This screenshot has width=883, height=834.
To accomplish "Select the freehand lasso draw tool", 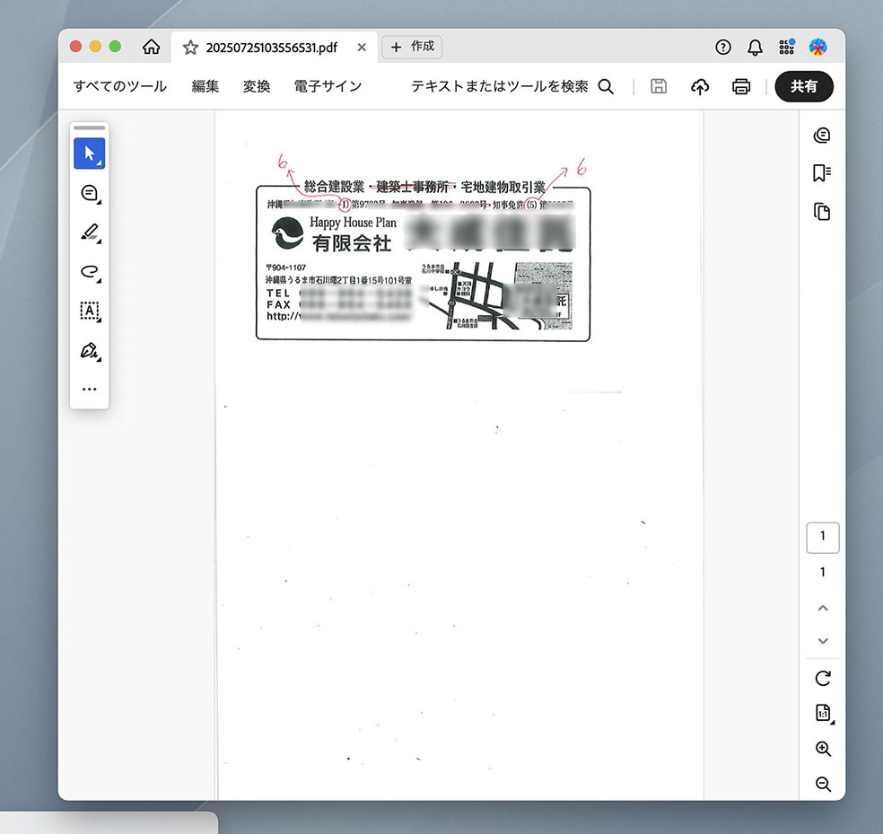I will (90, 272).
